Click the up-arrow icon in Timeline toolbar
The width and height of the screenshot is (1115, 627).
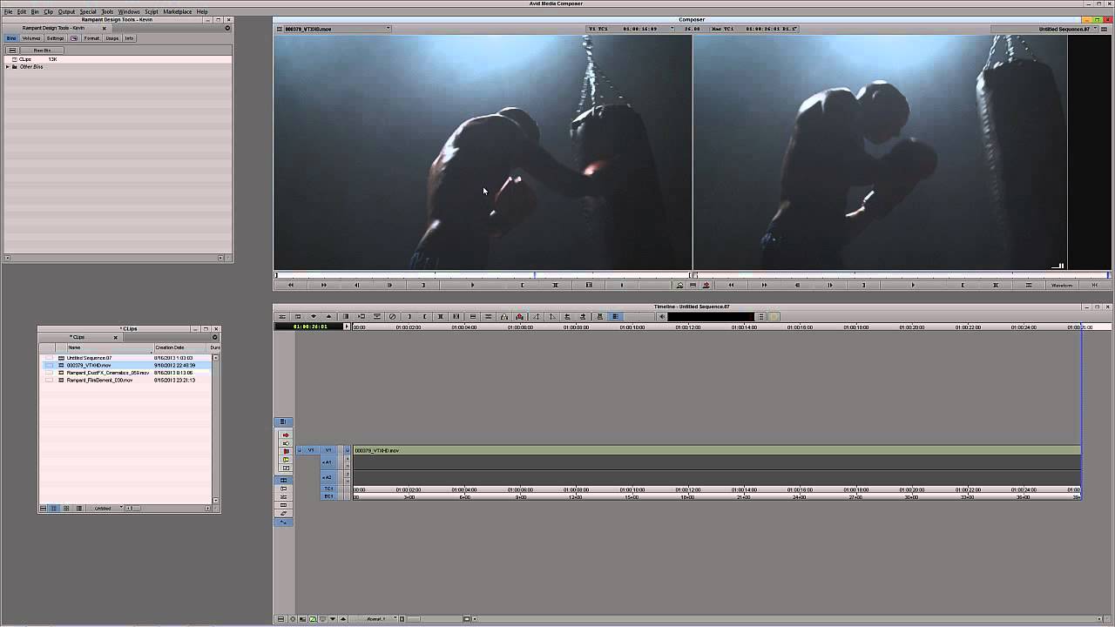coord(329,316)
